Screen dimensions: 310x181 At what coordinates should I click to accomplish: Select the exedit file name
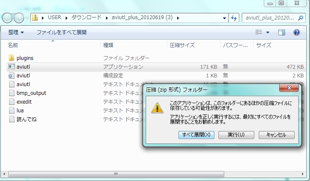[x=24, y=102]
